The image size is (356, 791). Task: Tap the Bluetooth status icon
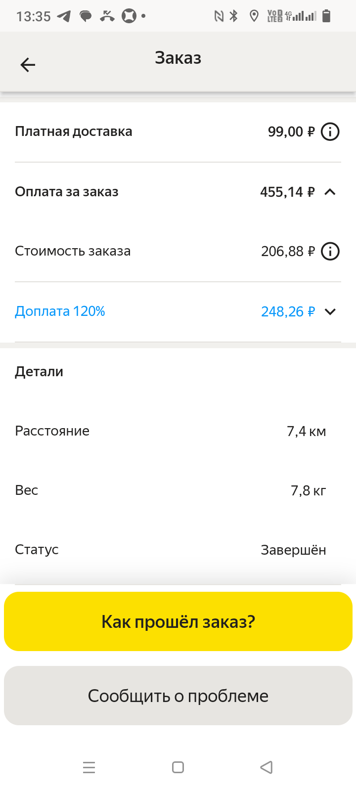[234, 16]
